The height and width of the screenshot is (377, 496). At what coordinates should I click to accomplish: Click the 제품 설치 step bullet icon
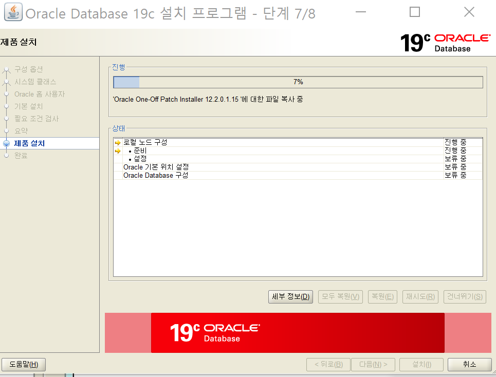pyautogui.click(x=6, y=143)
